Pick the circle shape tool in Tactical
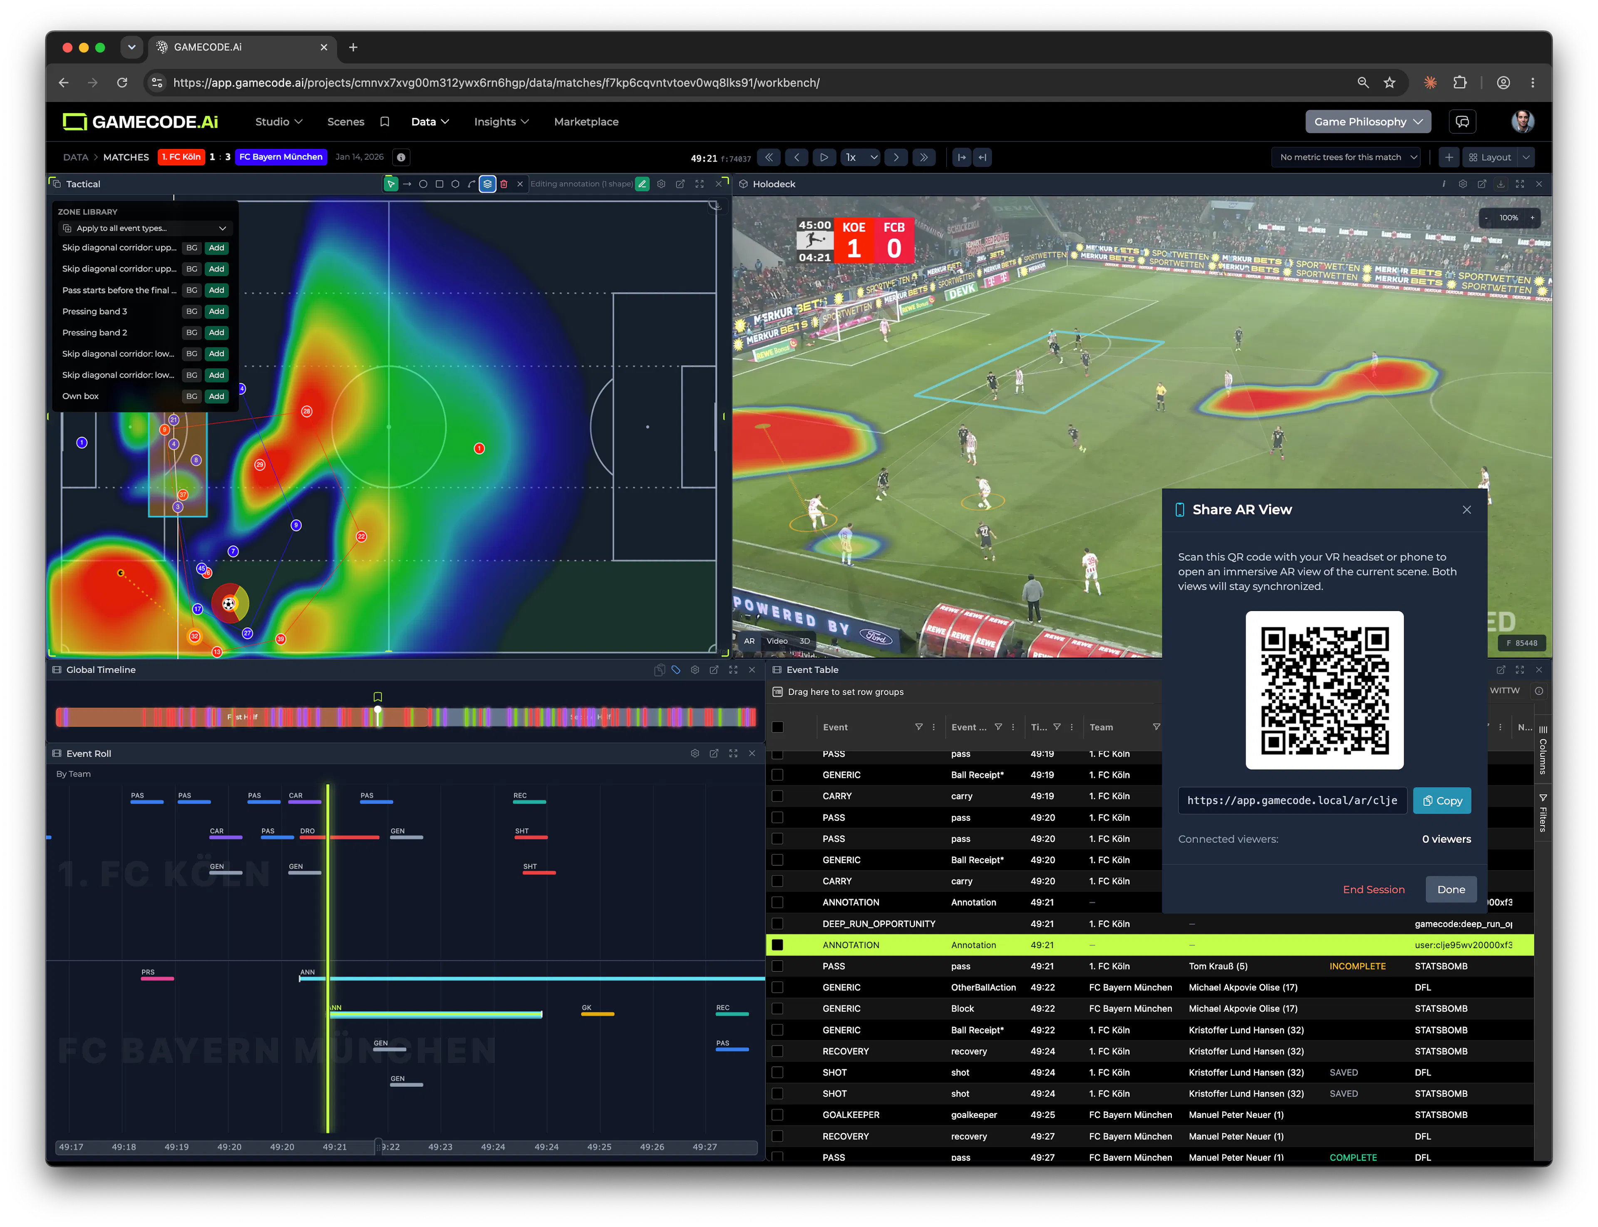Image resolution: width=1598 pixels, height=1227 pixels. point(423,184)
